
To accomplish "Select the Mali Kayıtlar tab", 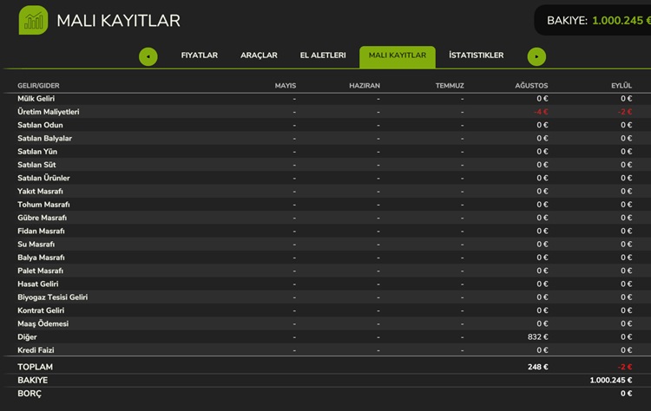I will pos(397,56).
